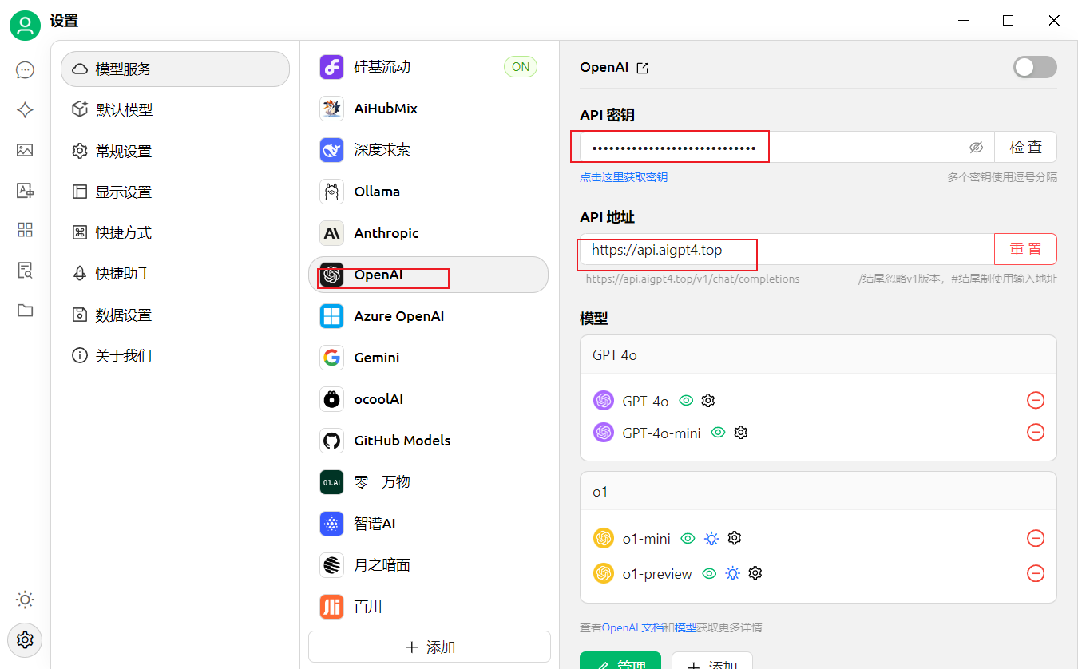Select AiHubMix provider

428,109
